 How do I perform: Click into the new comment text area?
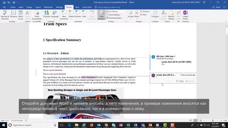[176, 78]
